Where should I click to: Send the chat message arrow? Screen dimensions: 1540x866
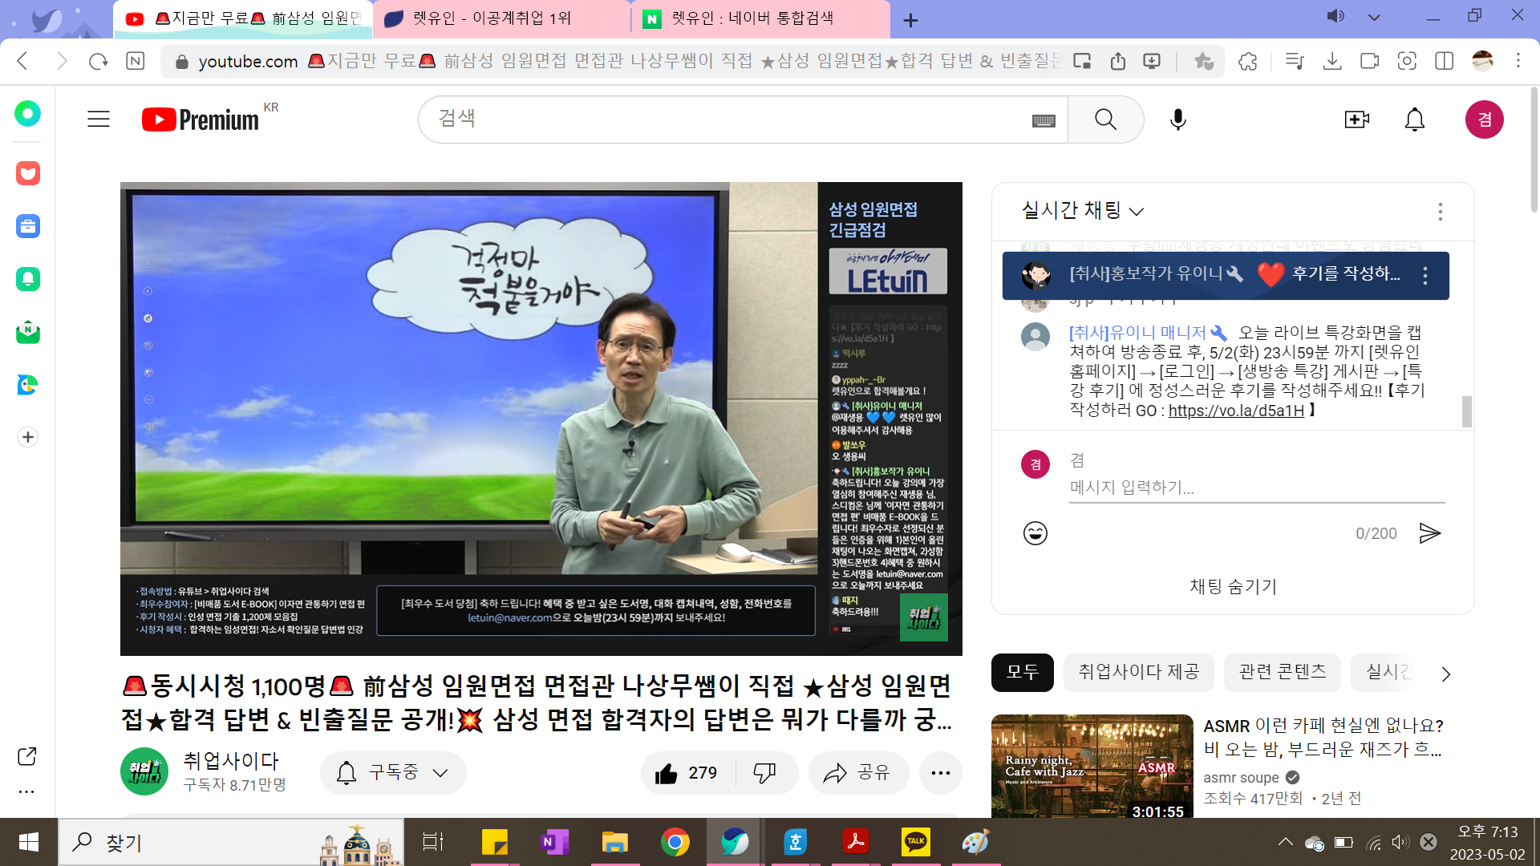(1430, 533)
